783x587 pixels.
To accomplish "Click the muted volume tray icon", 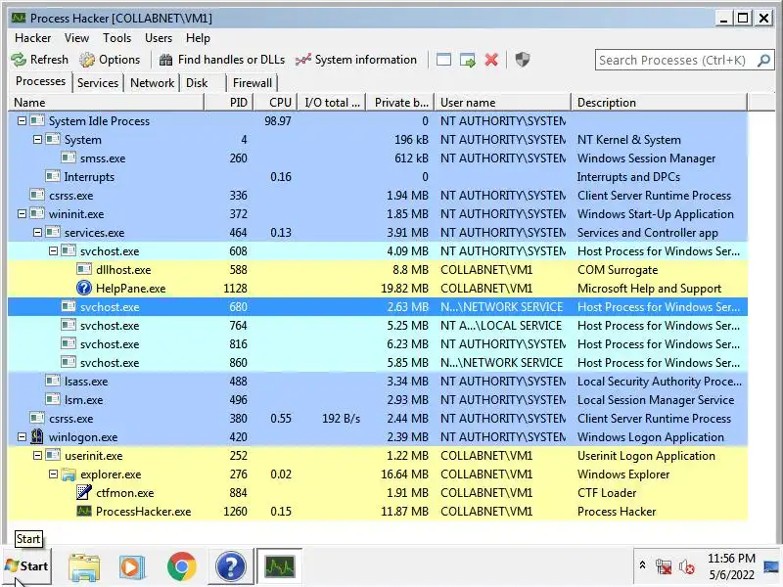I will point(687,567).
